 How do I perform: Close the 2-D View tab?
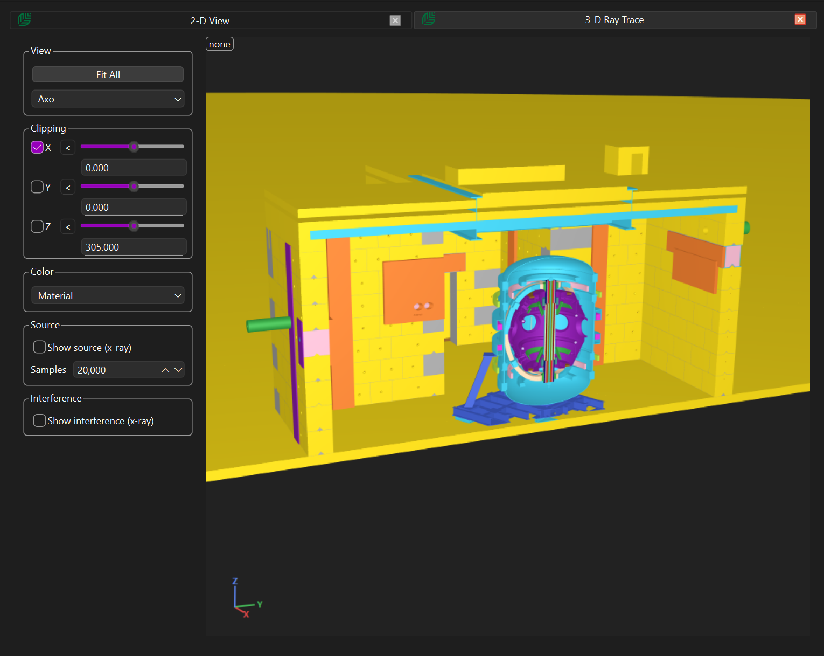point(395,20)
